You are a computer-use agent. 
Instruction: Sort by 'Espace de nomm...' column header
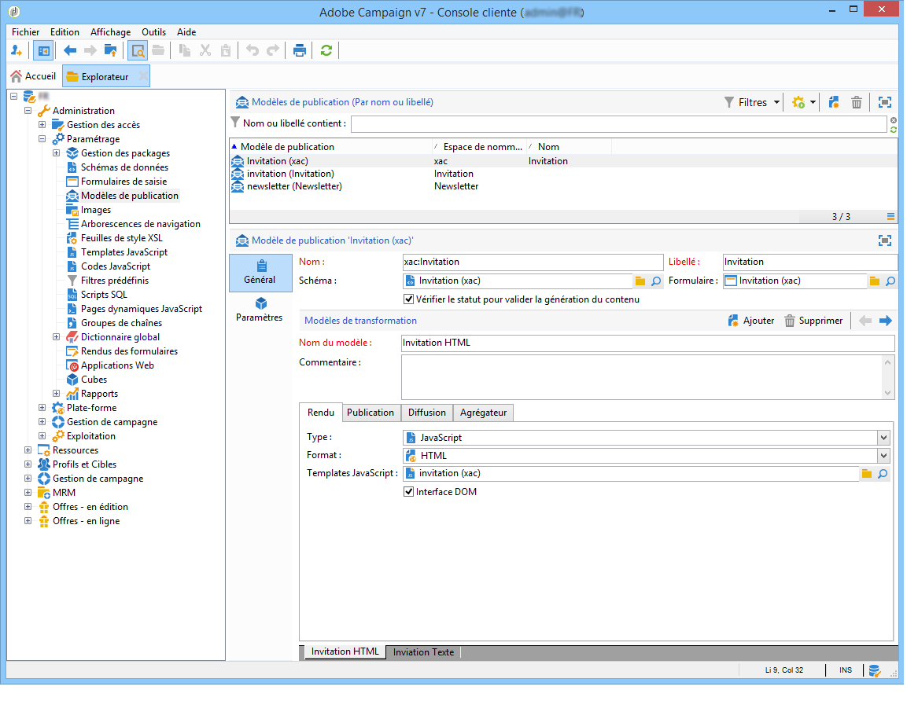(x=478, y=147)
